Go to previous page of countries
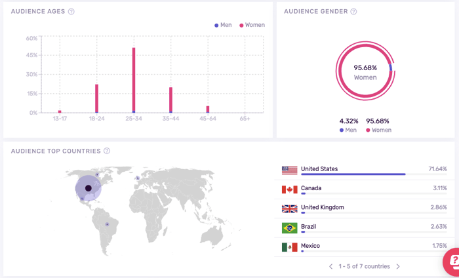The width and height of the screenshot is (459, 278). click(x=331, y=267)
